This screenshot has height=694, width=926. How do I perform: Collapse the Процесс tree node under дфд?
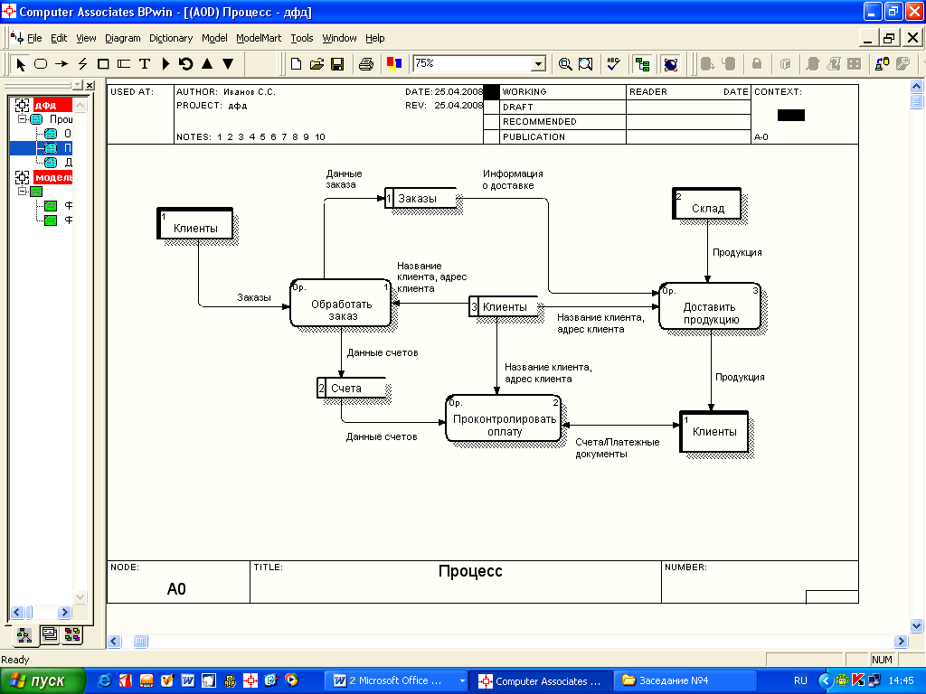point(22,119)
